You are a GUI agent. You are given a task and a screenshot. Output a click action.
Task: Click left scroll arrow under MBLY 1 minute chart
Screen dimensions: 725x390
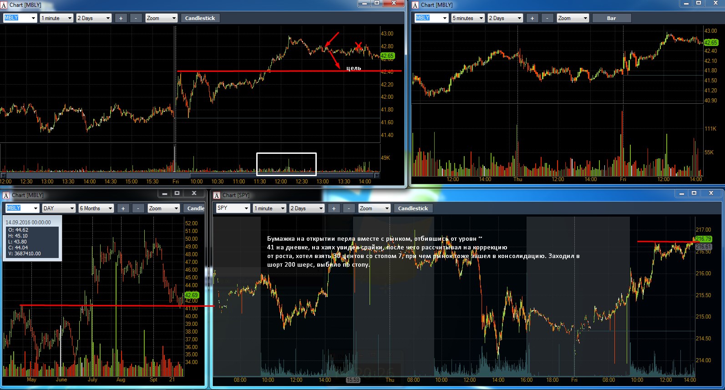3,175
